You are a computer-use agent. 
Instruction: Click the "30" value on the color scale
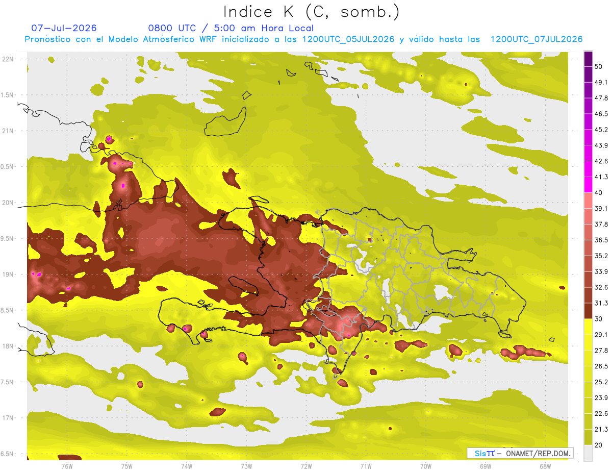[x=599, y=319]
